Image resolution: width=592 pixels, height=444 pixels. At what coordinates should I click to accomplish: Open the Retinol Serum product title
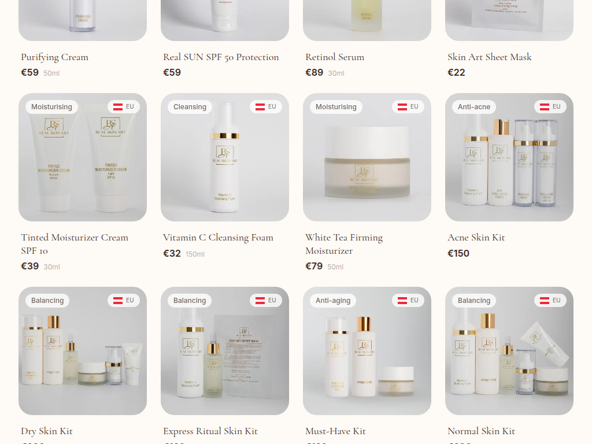pos(335,57)
